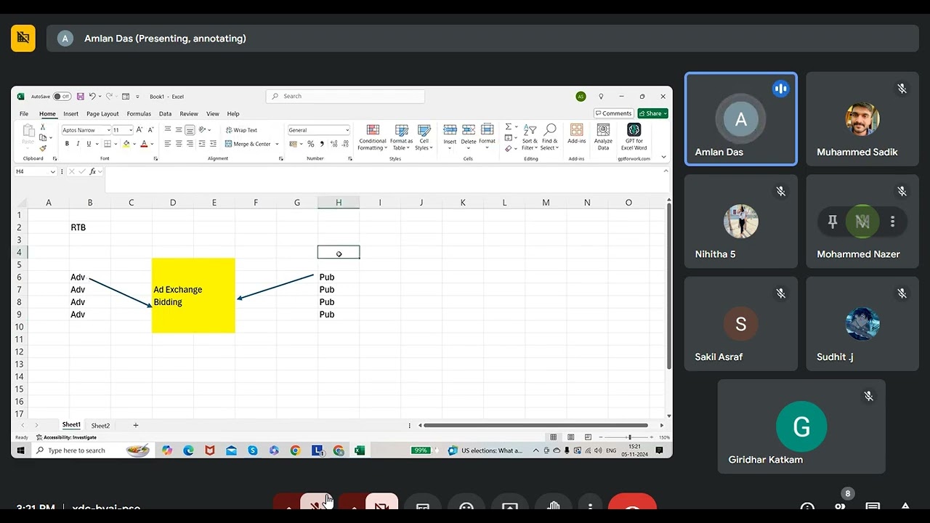
Task: Switch to the Review tab
Action: (x=189, y=114)
